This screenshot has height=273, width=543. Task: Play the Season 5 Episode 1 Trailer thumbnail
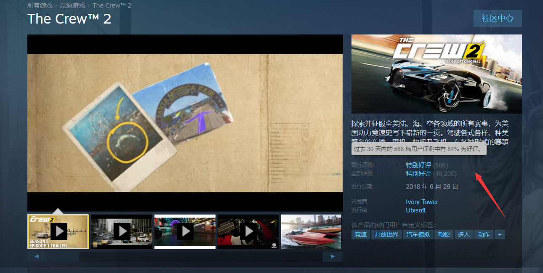[58, 231]
